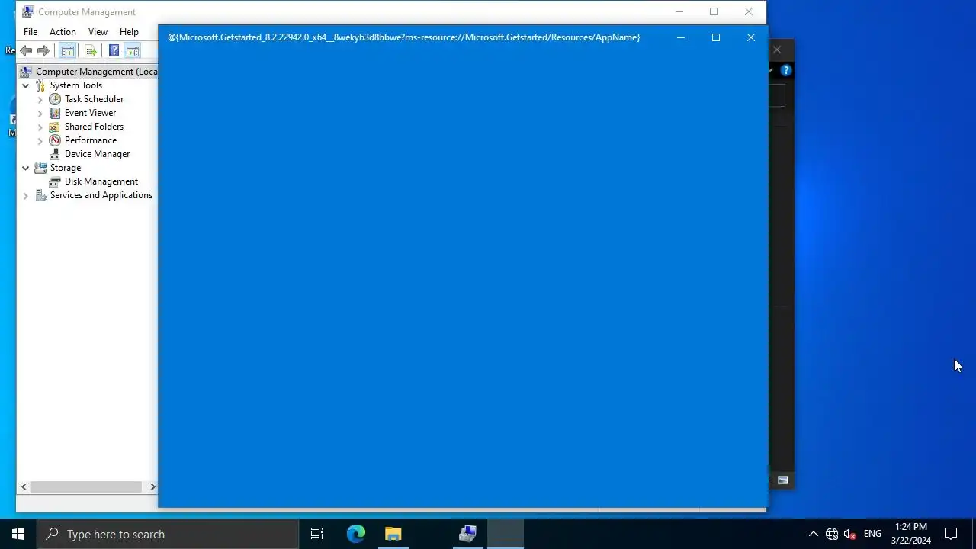
Task: Open the File menu
Action: click(30, 32)
